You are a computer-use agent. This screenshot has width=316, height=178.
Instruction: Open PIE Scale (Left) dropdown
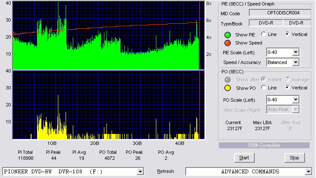296,52
